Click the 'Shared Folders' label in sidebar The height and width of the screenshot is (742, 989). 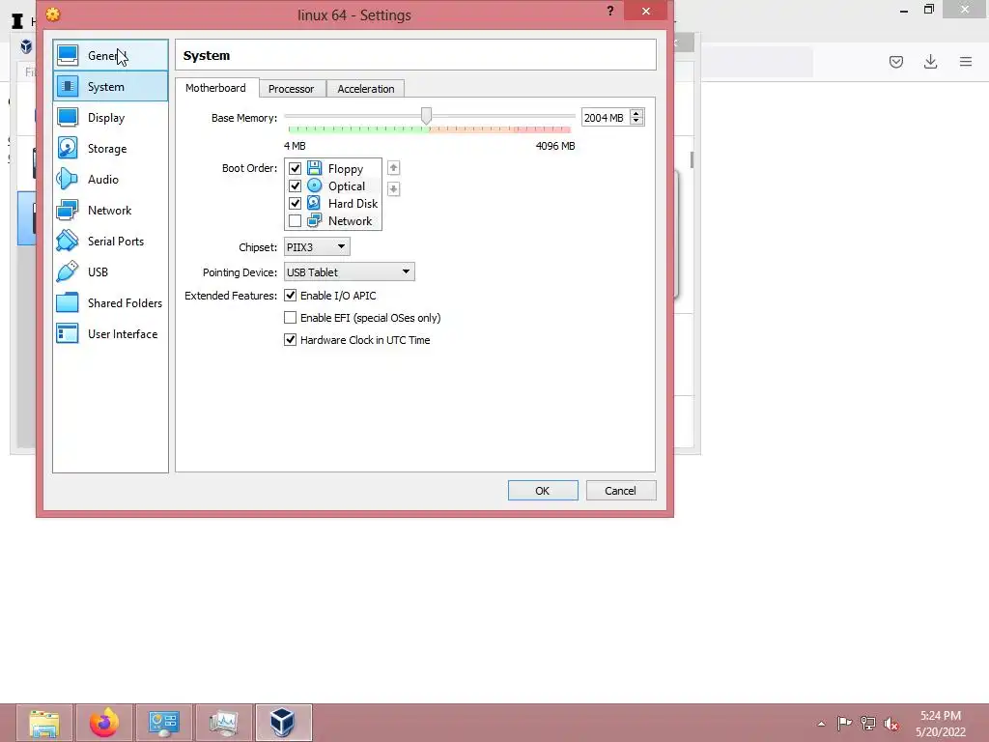(125, 302)
